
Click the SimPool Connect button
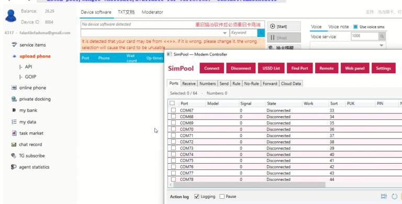tap(212, 68)
